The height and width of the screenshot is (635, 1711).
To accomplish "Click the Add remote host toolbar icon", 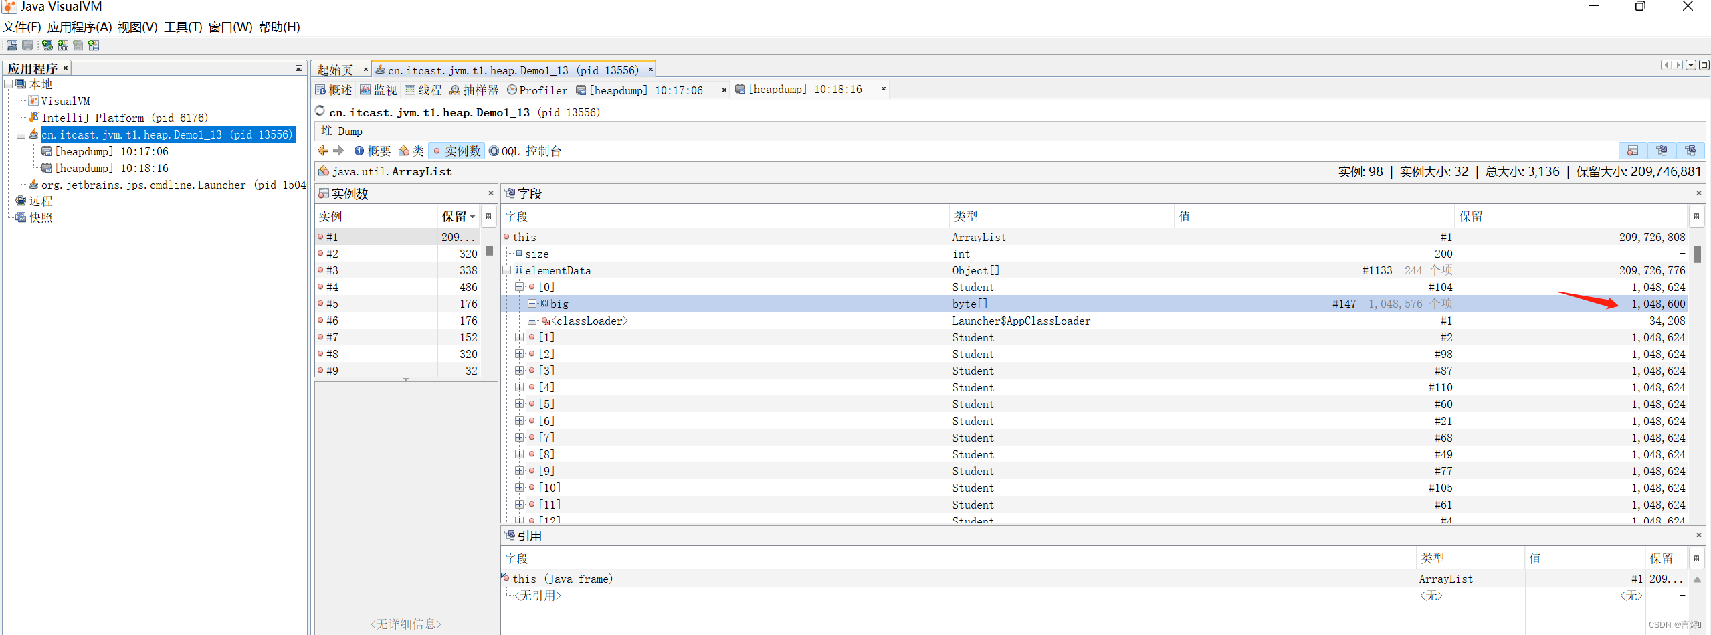I will [x=47, y=46].
